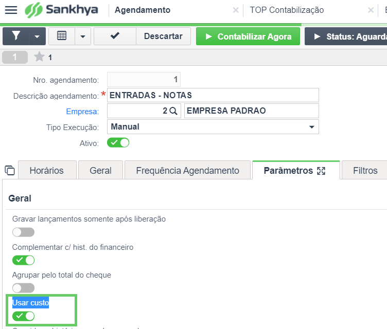Open the Geral tab
Screen dimensions: 387x329
[100, 171]
